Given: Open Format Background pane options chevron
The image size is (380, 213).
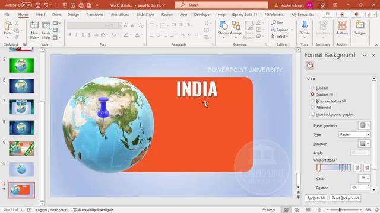Looking at the screenshot, I should [x=364, y=55].
